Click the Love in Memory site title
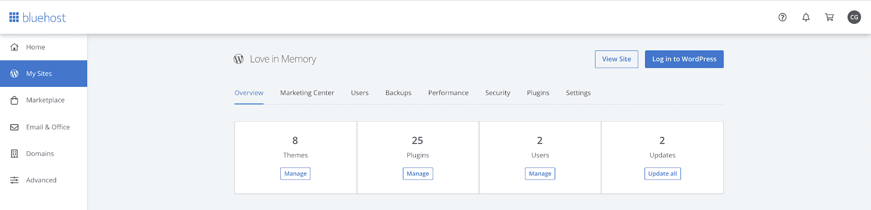The width and height of the screenshot is (871, 210). pos(283,59)
